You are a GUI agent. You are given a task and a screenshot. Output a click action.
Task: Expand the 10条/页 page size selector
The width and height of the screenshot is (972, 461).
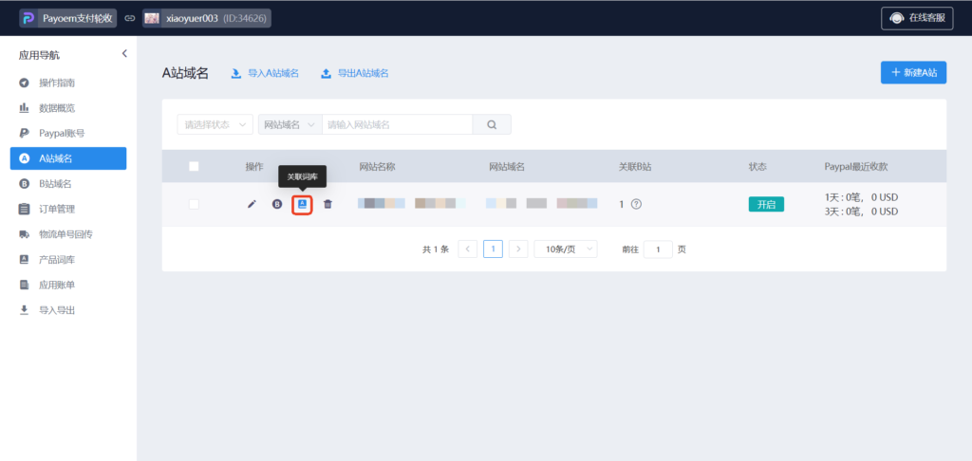click(x=566, y=249)
